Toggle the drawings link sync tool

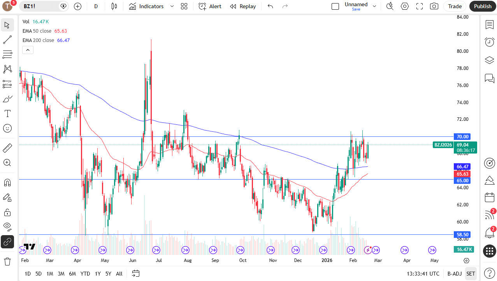click(x=7, y=242)
